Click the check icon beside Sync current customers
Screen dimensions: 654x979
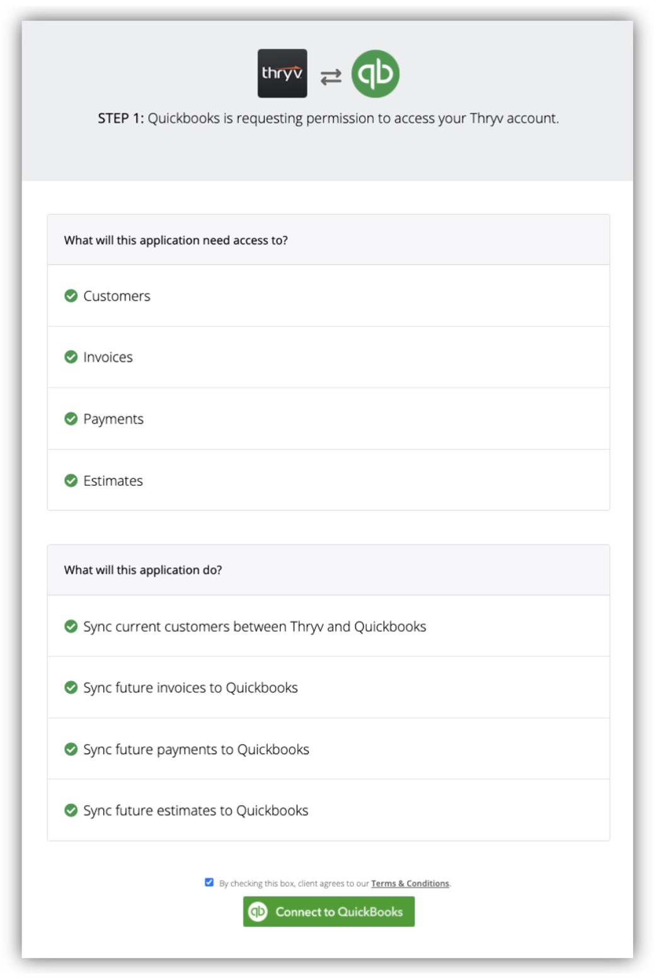point(71,626)
